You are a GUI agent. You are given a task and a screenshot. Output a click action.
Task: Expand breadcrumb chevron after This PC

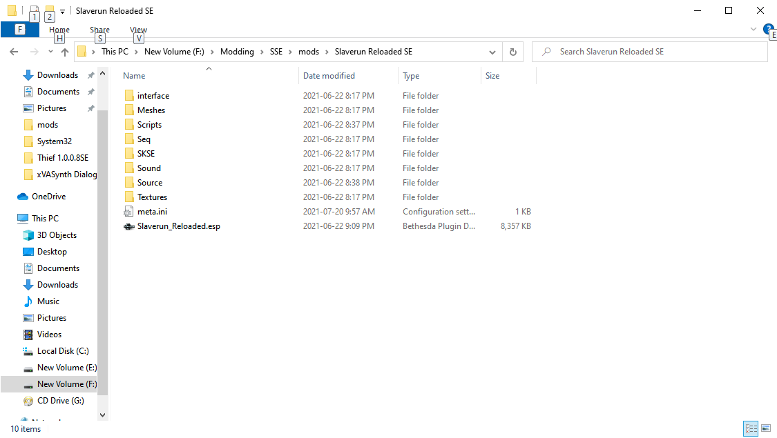pyautogui.click(x=136, y=52)
